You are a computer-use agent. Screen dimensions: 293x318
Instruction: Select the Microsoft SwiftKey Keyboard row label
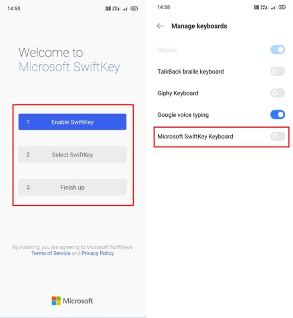point(195,137)
